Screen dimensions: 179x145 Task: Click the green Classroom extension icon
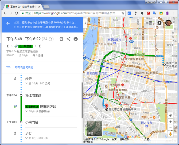point(161,13)
